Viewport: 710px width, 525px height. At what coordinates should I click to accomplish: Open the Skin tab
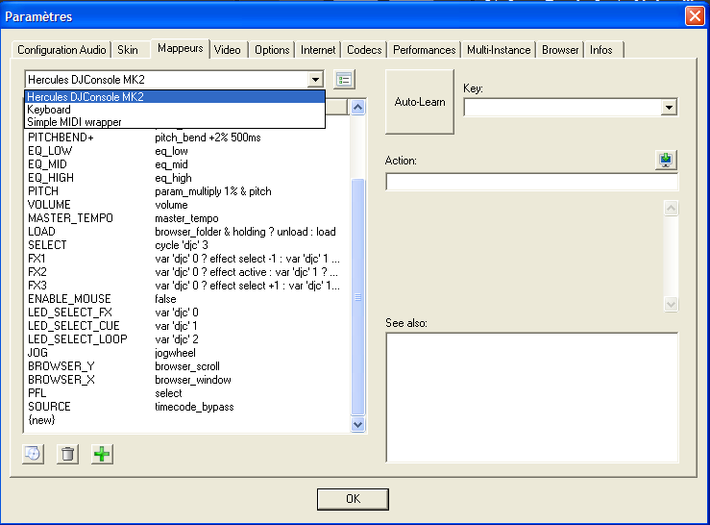click(127, 50)
